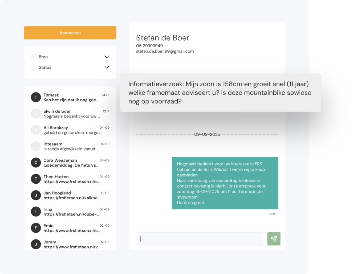Click Jan Hoogland's J avatar

(x=36, y=195)
